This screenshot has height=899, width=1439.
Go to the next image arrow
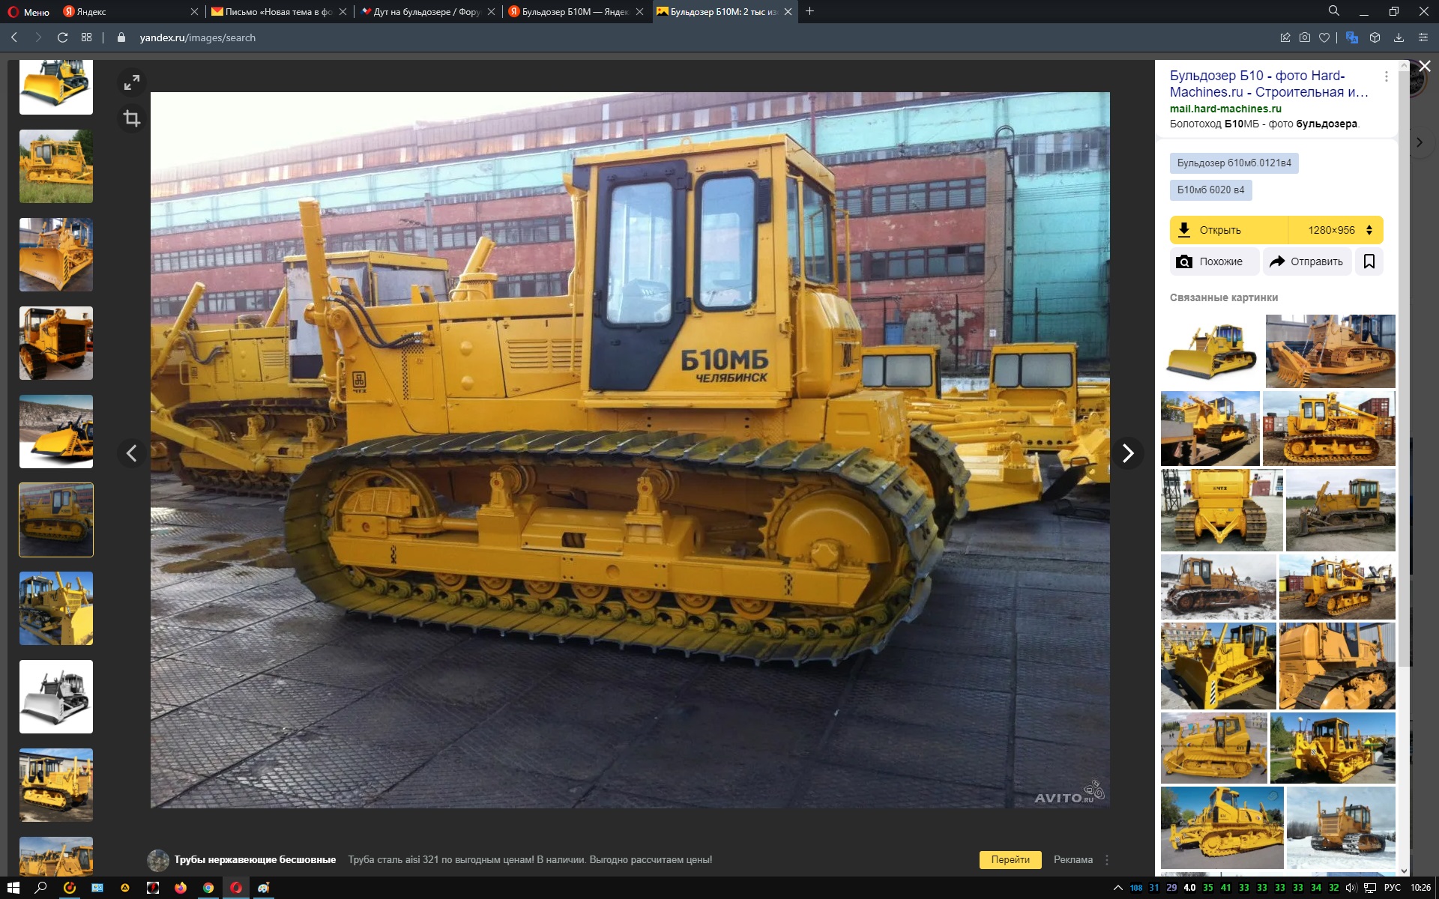click(x=1127, y=452)
